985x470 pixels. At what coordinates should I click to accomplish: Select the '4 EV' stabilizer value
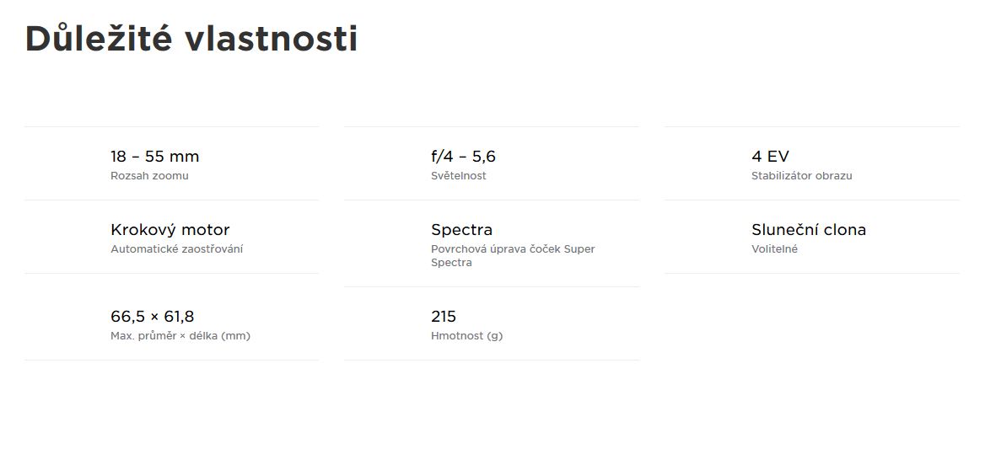click(770, 157)
